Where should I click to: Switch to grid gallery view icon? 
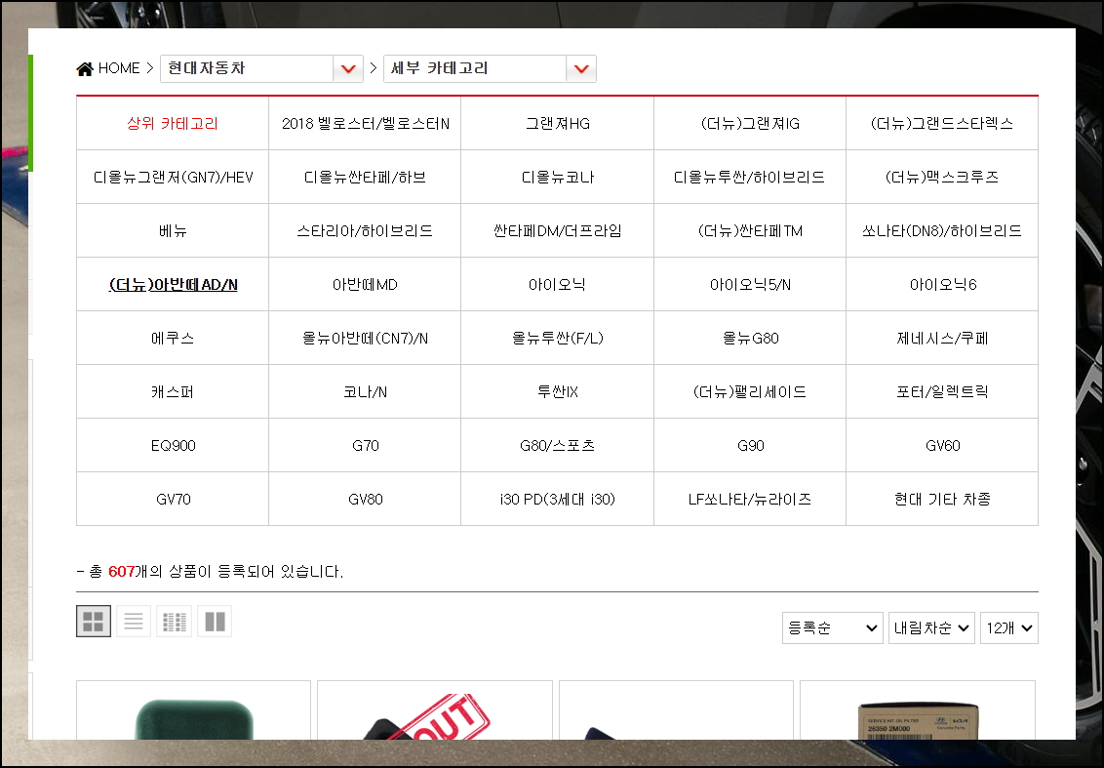click(94, 622)
